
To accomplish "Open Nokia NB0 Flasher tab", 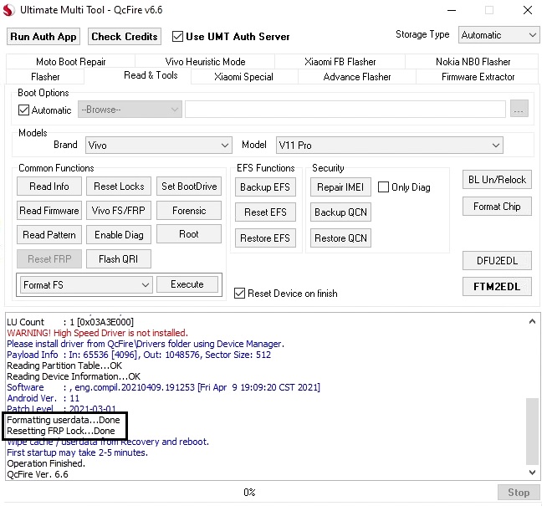I will [473, 62].
